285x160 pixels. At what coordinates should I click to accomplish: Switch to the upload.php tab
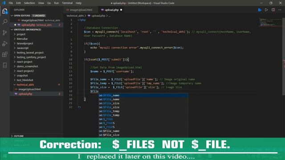111,10
